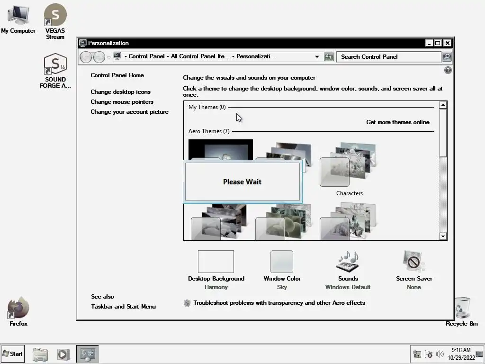Click Change desktop icons link

point(121,92)
